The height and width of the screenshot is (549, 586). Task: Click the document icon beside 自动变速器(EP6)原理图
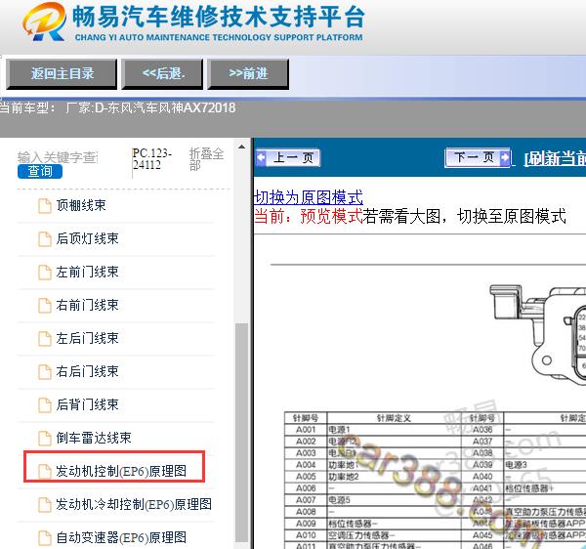click(x=45, y=538)
